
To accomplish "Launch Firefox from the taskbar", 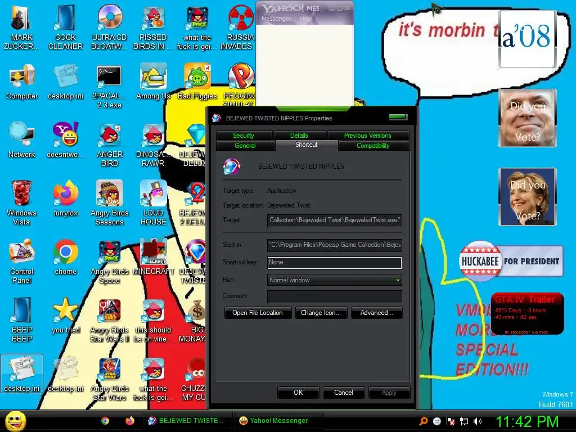I will (130, 421).
